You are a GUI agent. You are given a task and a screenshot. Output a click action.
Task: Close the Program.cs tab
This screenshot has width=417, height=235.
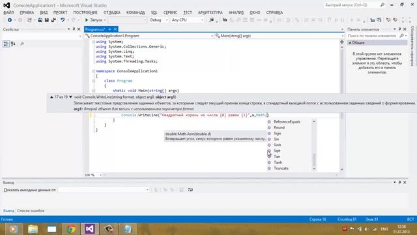pos(115,29)
